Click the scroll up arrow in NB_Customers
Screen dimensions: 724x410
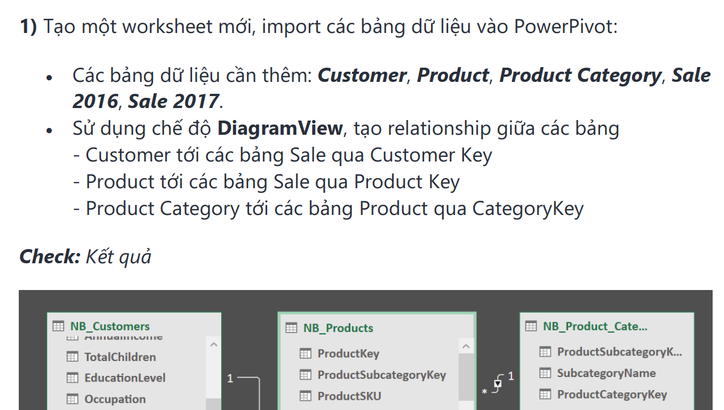213,344
